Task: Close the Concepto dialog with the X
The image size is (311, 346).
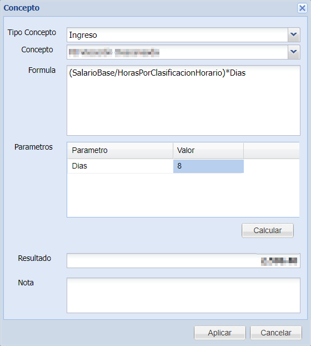Action: [x=302, y=8]
